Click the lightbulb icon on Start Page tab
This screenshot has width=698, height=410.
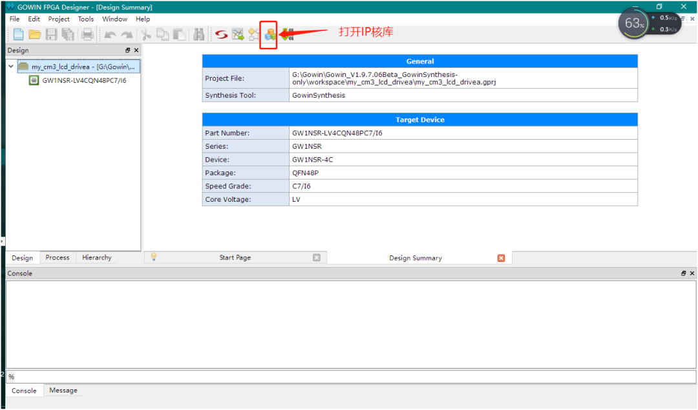(x=154, y=257)
